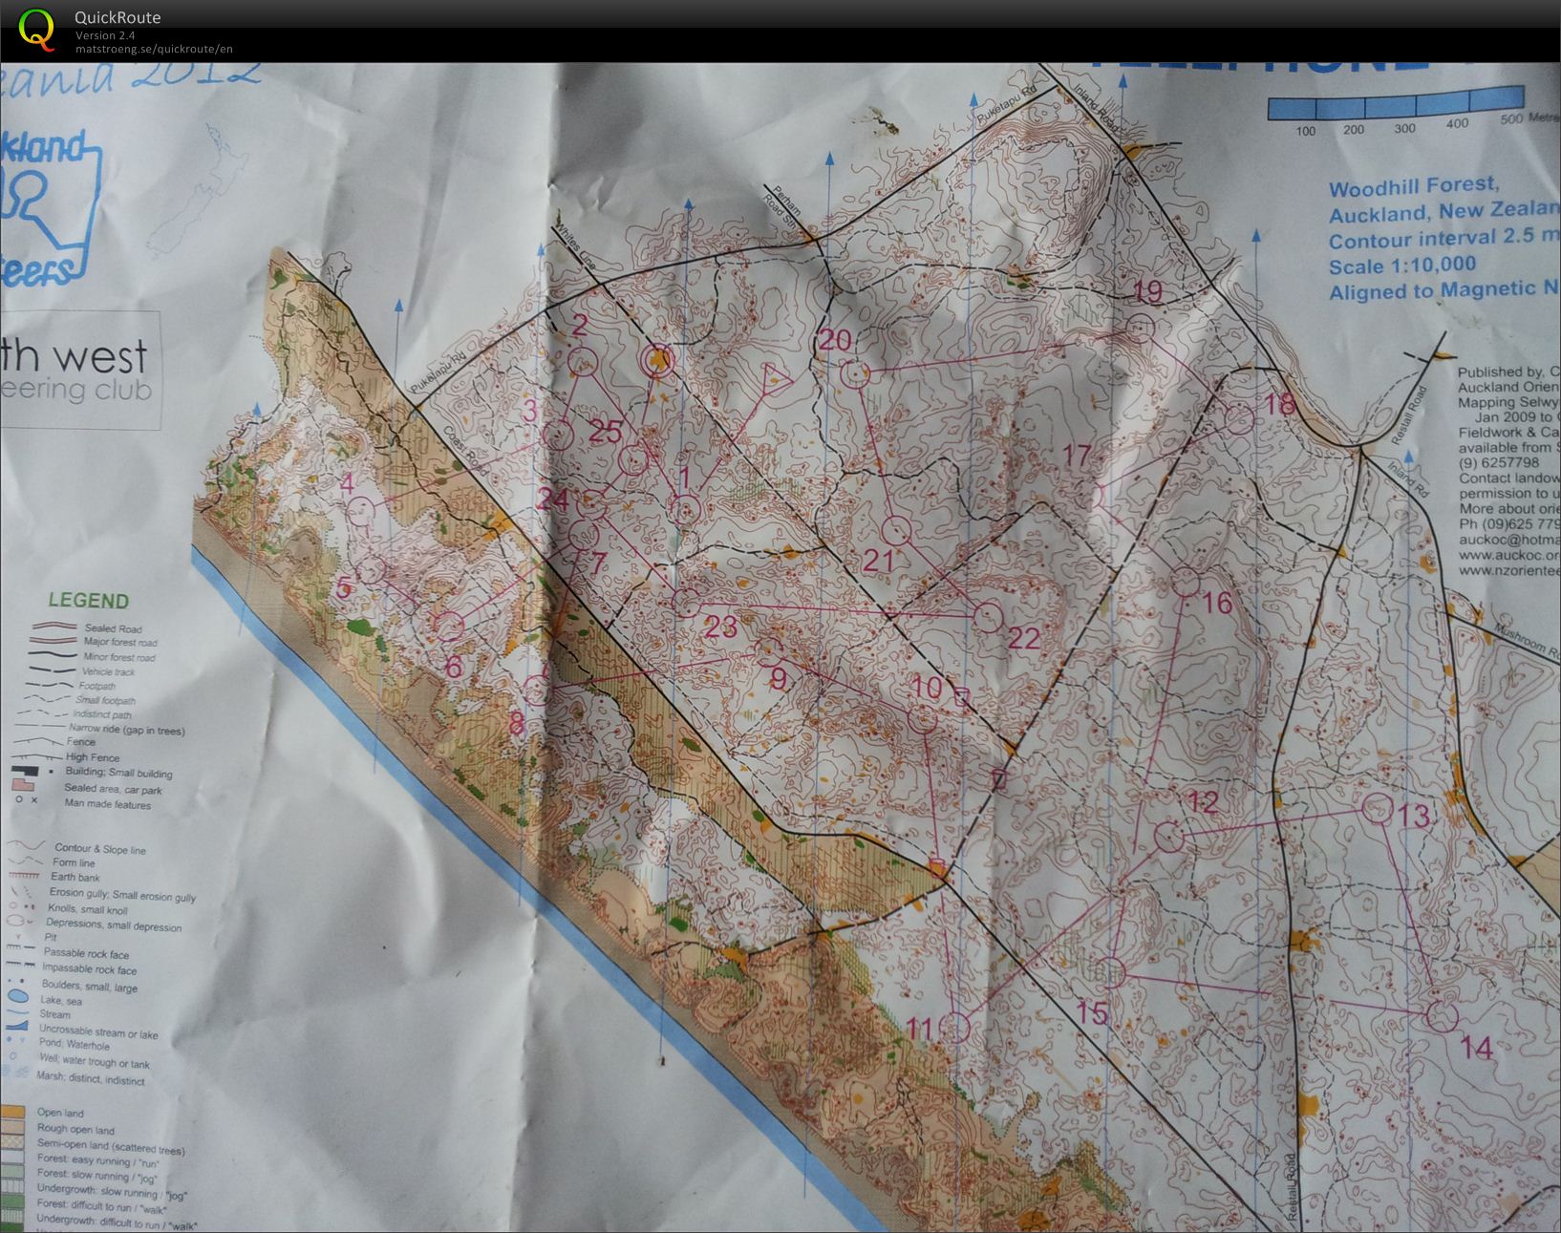This screenshot has height=1233, width=1561.
Task: Click control number 24 label
Action: (x=553, y=500)
